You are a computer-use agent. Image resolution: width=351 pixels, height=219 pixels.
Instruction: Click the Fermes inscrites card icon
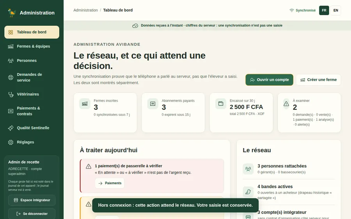(x=85, y=104)
